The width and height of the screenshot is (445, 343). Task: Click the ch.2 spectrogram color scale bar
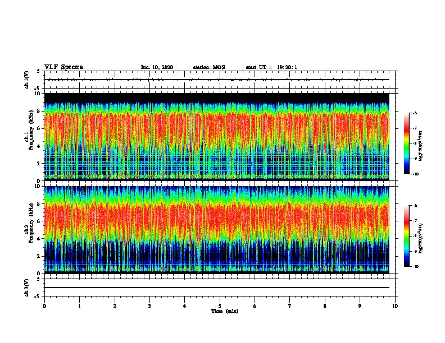[406, 236]
